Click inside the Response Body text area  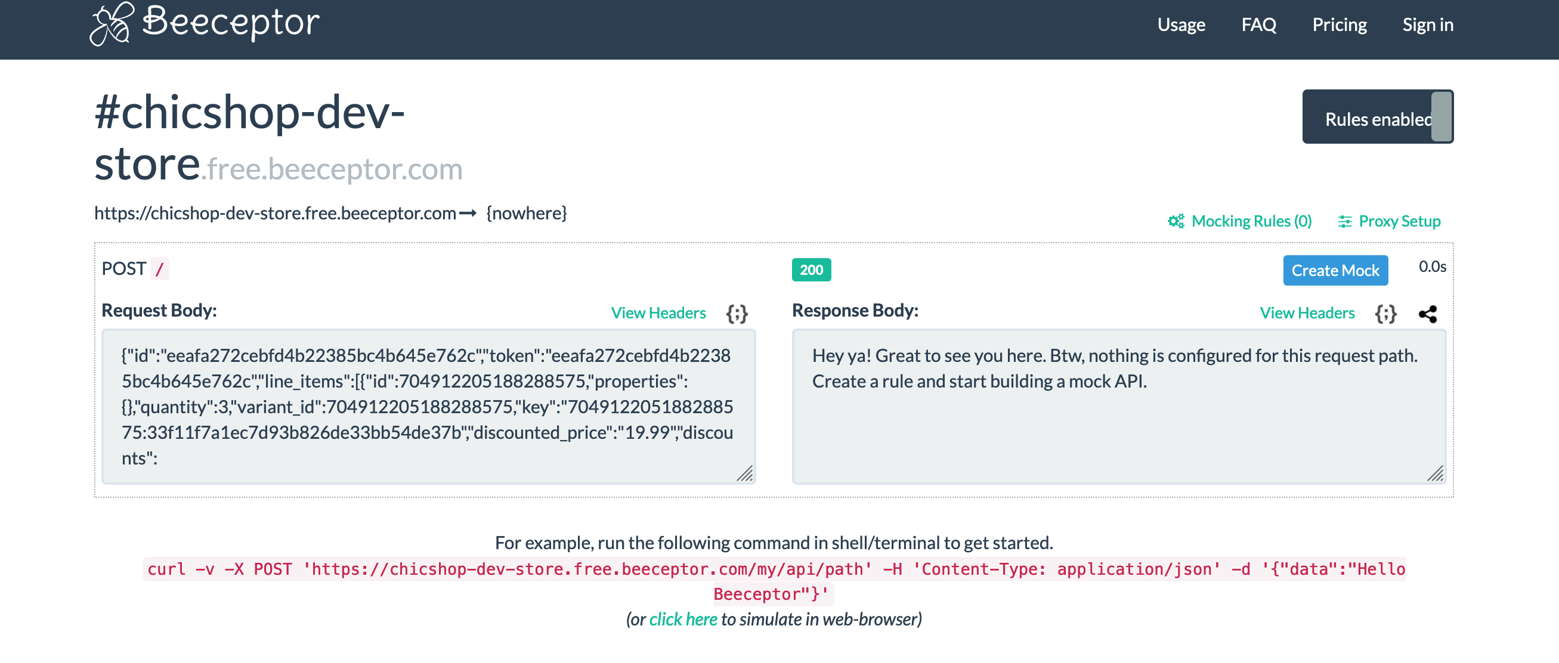pos(1118,407)
